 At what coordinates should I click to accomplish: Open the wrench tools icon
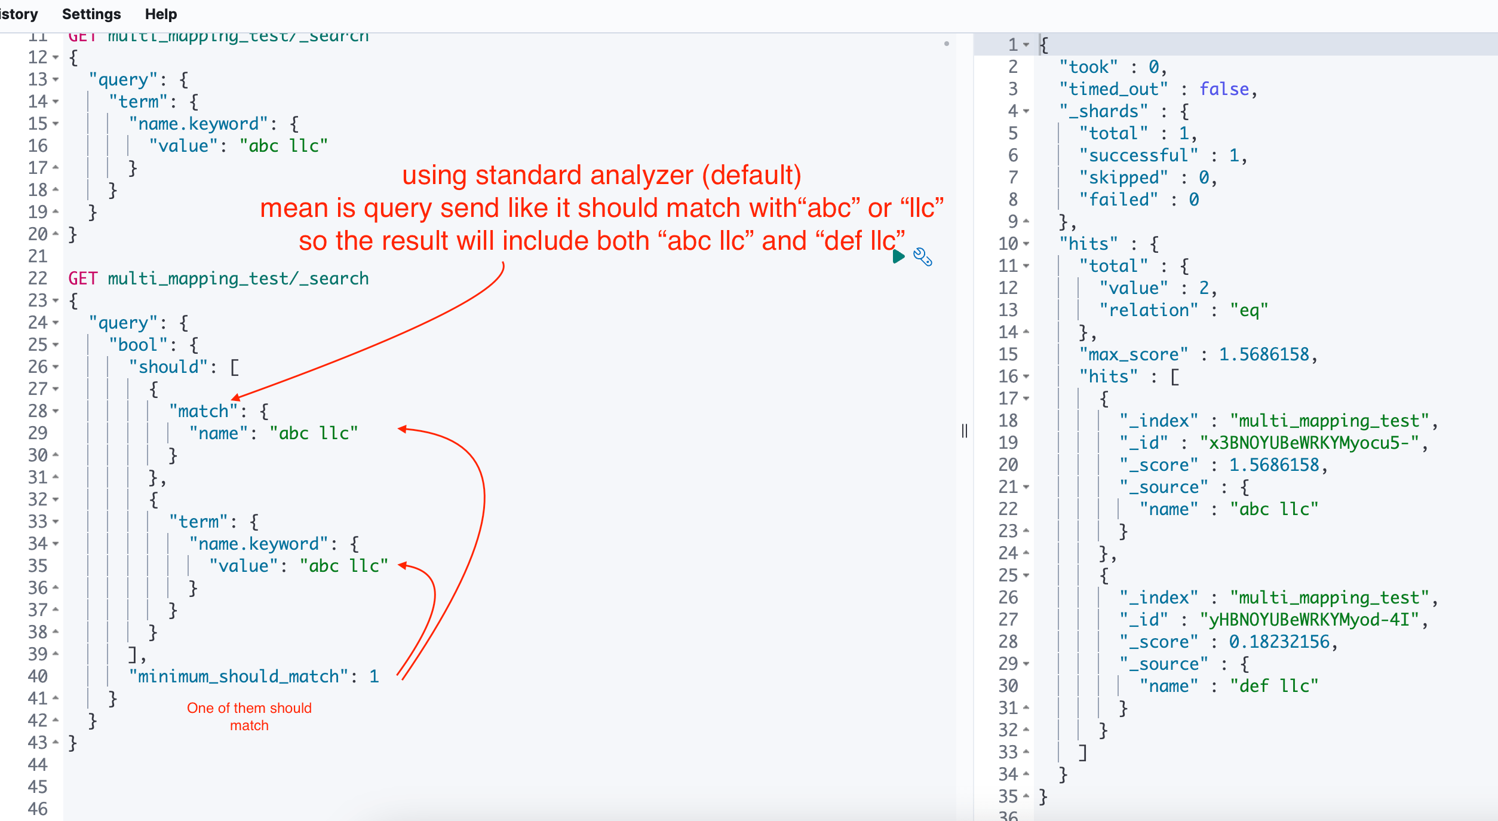click(923, 257)
